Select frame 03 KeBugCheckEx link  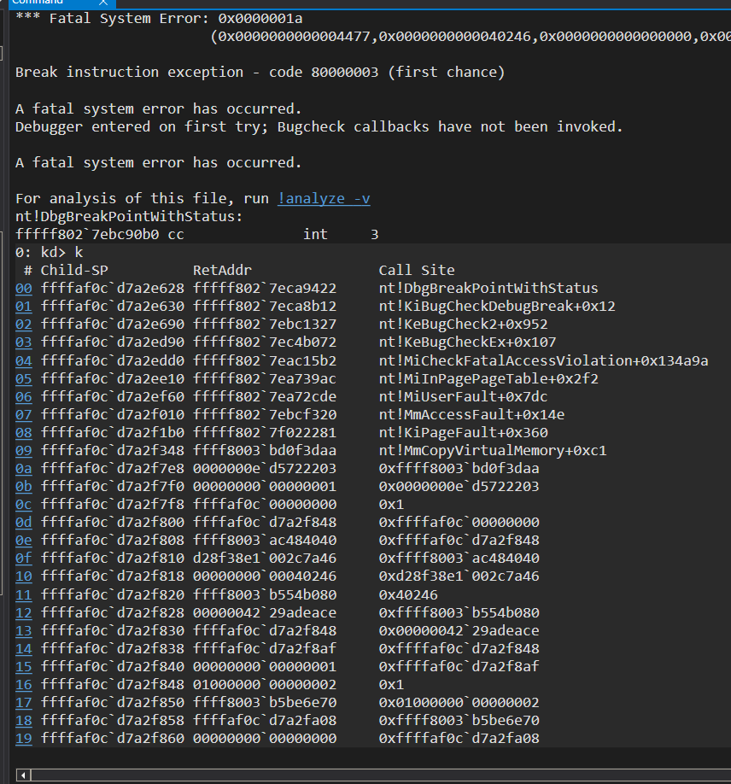[23, 342]
